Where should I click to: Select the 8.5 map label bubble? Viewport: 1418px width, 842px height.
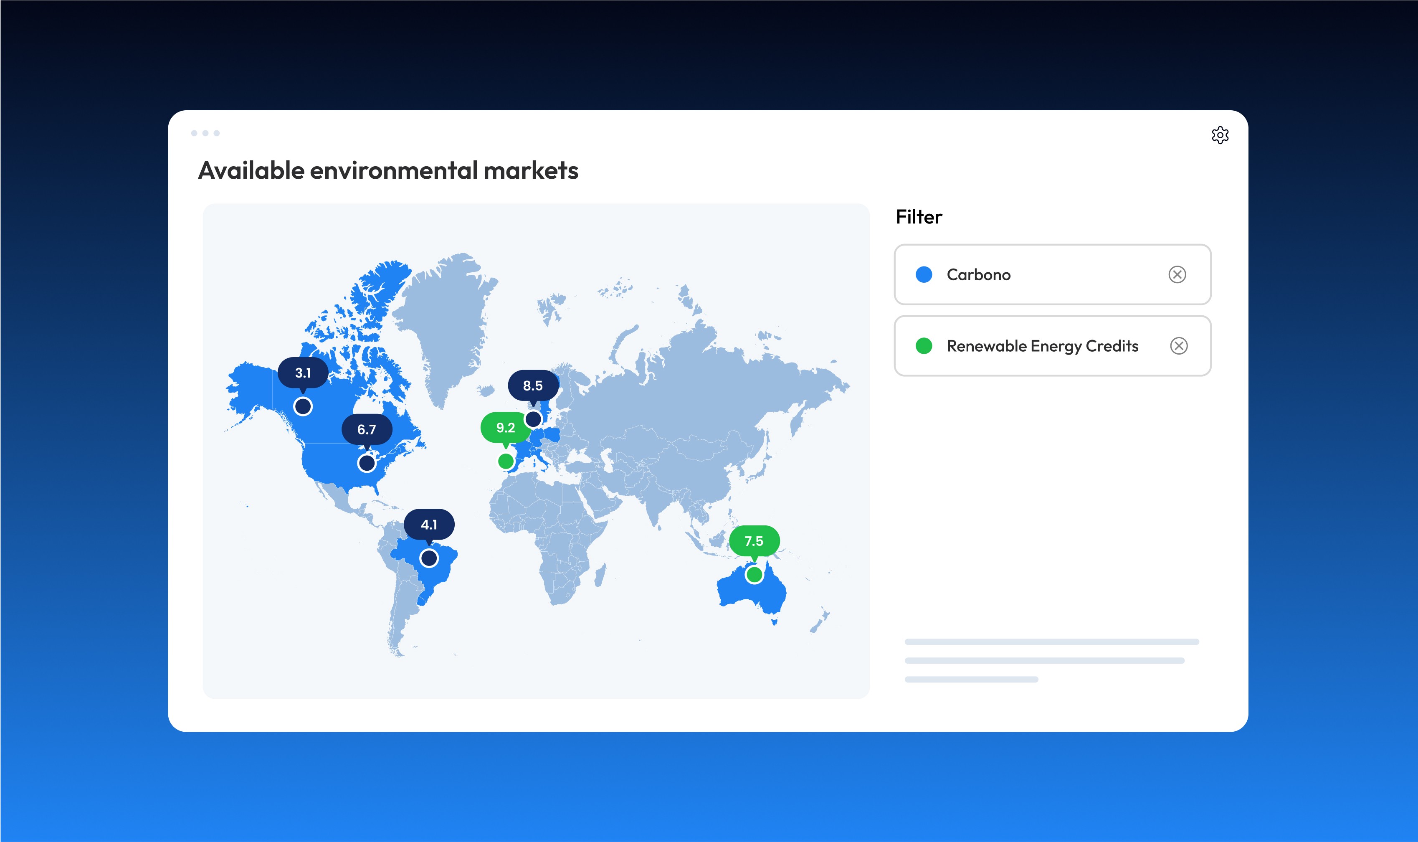click(x=533, y=386)
